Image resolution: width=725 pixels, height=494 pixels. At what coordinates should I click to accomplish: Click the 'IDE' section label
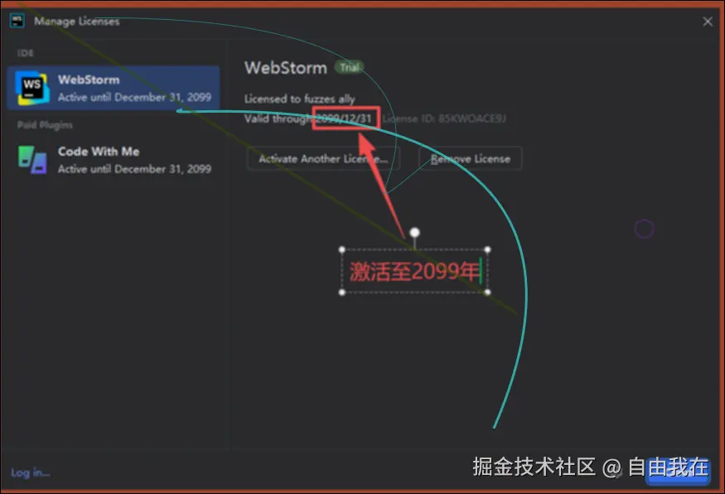(26, 53)
